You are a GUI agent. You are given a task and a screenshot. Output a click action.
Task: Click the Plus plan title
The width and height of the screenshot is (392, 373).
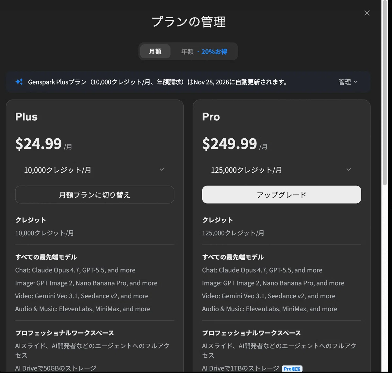(26, 117)
